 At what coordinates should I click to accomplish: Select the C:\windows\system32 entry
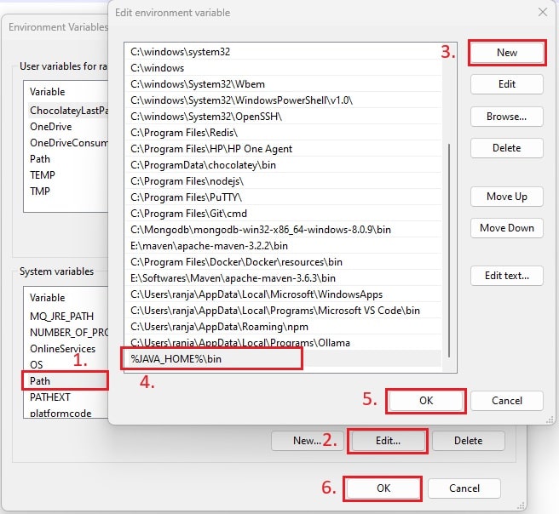point(283,52)
